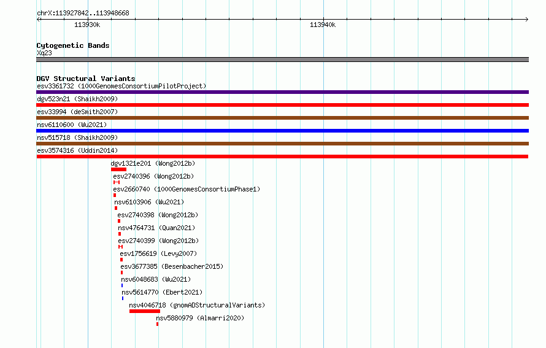Open esv3677385 (Besenbacher2015) label
Image resolution: width=546 pixels, height=348 pixels.
click(x=172, y=266)
